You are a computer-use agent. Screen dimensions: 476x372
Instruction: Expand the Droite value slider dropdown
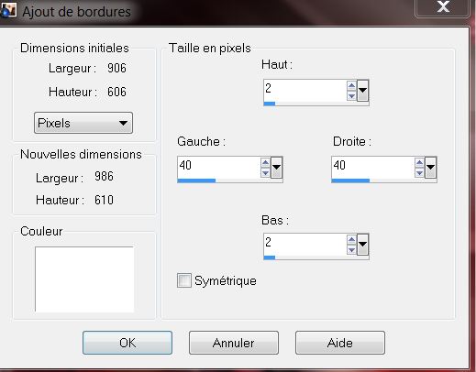pos(430,168)
